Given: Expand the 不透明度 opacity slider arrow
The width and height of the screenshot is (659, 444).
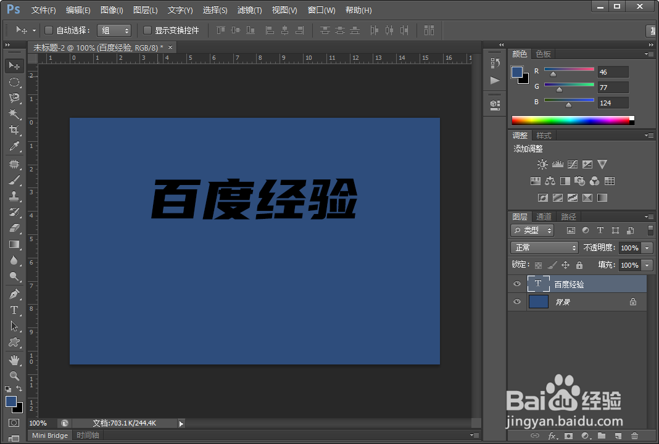Looking at the screenshot, I should (x=647, y=248).
